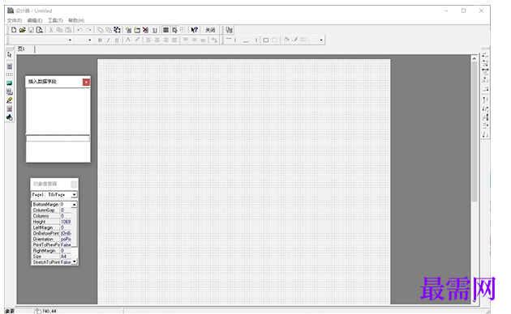Screen dimensions: 511x314
Task: Close the 对象查看器 panel
Action: tap(74, 185)
